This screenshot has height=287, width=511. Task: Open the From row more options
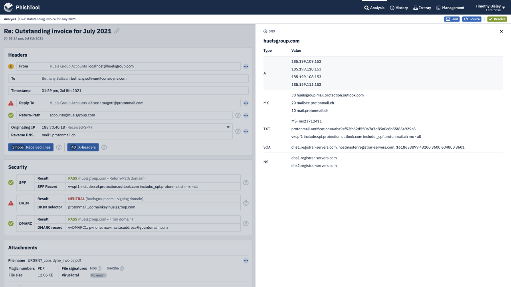[246, 67]
